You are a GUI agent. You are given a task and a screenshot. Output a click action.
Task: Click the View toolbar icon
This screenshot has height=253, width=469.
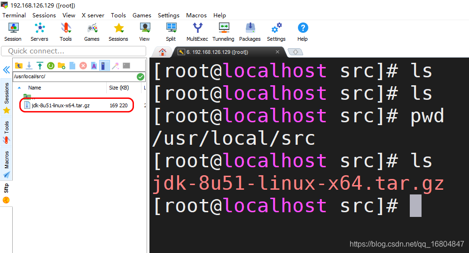click(x=144, y=32)
